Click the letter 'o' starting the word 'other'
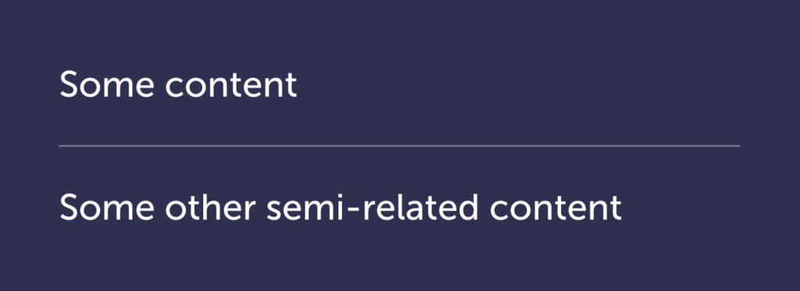This screenshot has width=800, height=291. pyautogui.click(x=175, y=211)
